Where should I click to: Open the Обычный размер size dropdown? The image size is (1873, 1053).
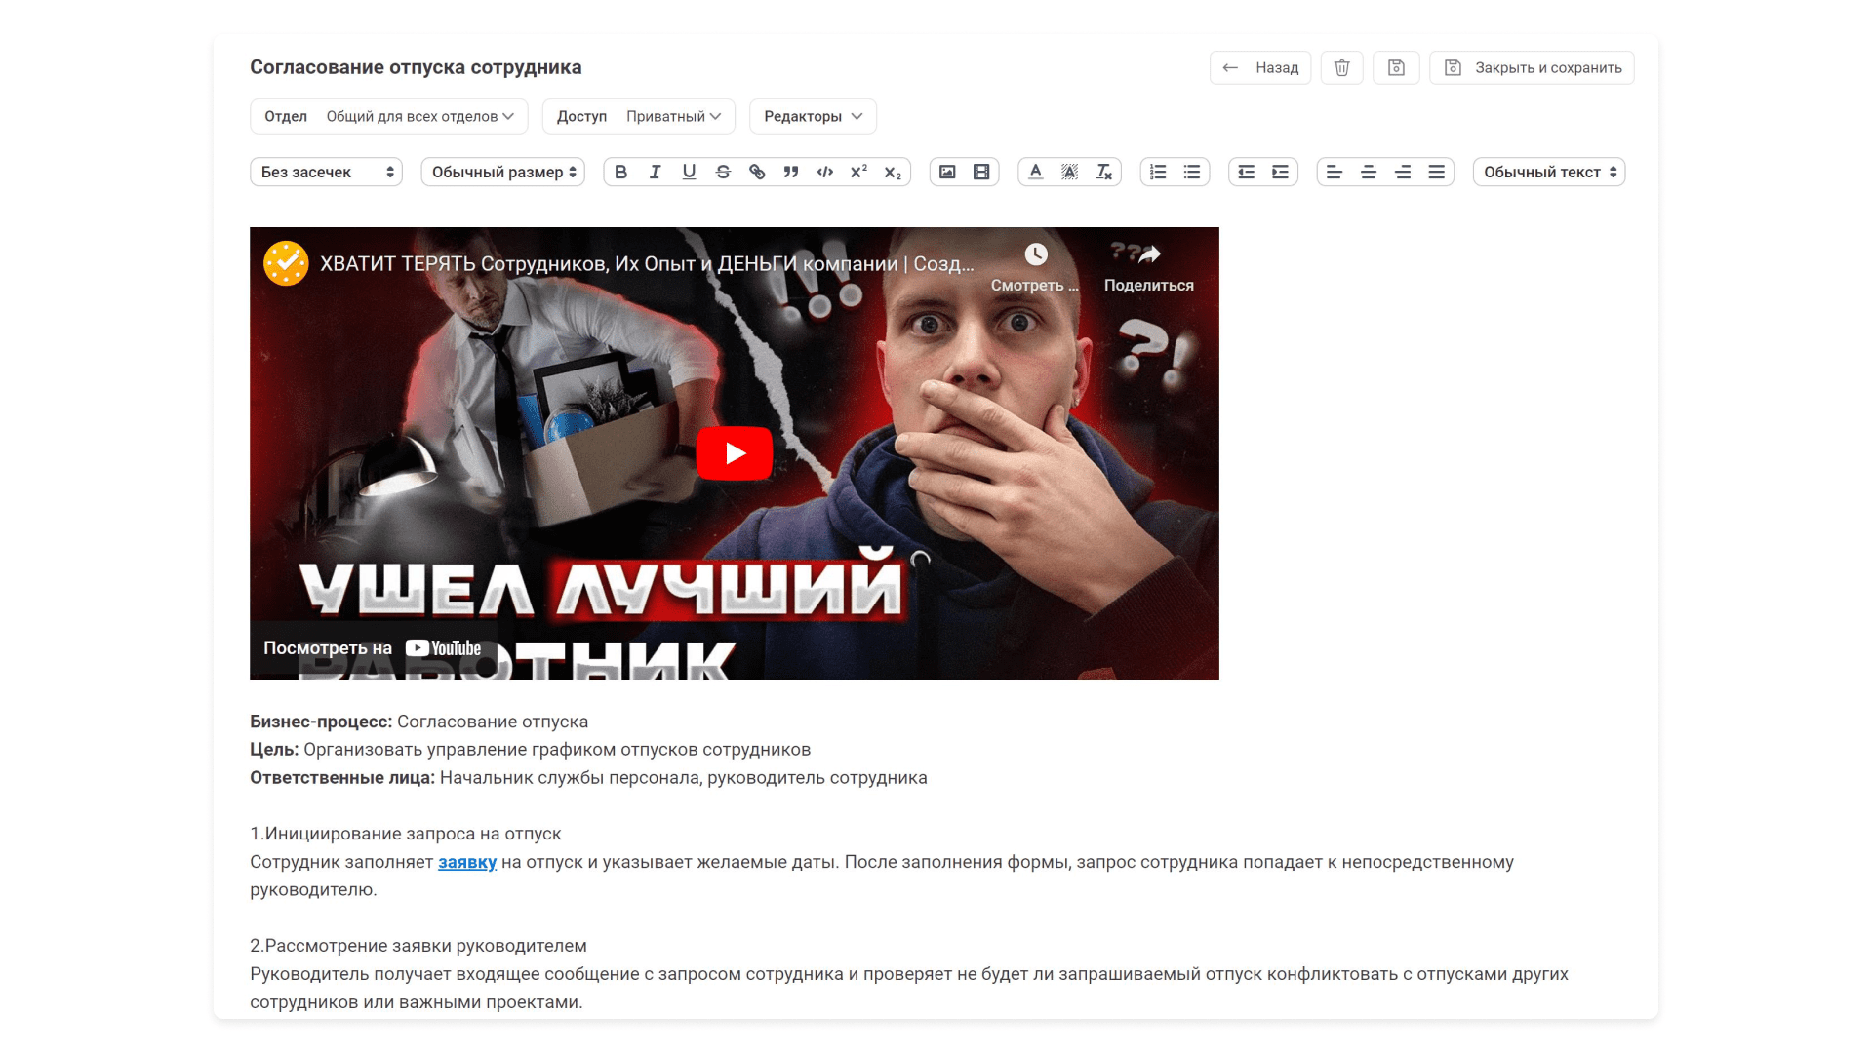[502, 172]
